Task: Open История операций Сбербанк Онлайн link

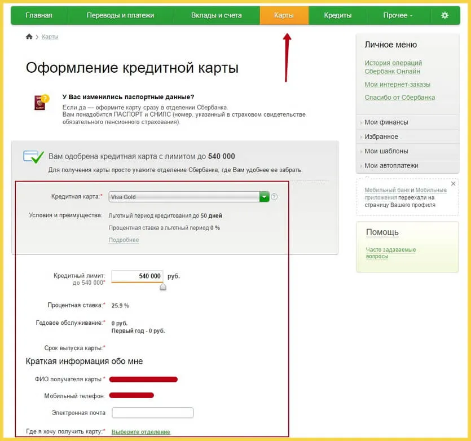Action: point(393,67)
